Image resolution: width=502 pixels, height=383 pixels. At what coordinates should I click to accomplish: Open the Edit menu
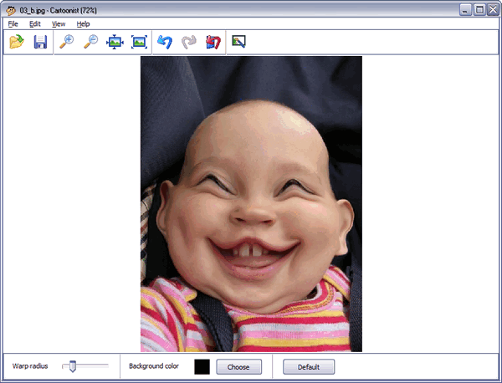[34, 24]
